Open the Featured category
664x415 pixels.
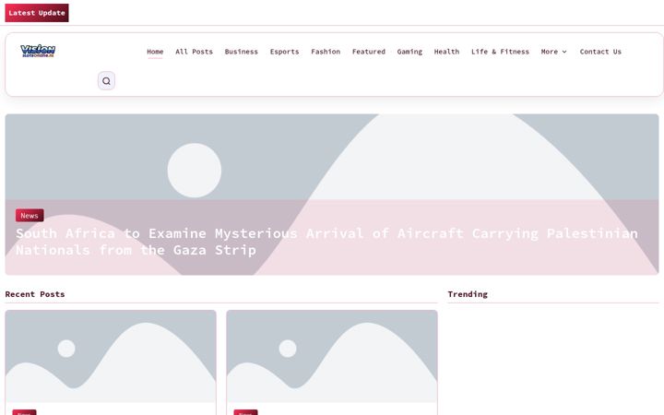[x=369, y=52]
